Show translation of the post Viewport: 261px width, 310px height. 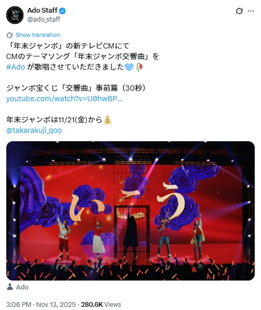point(38,35)
